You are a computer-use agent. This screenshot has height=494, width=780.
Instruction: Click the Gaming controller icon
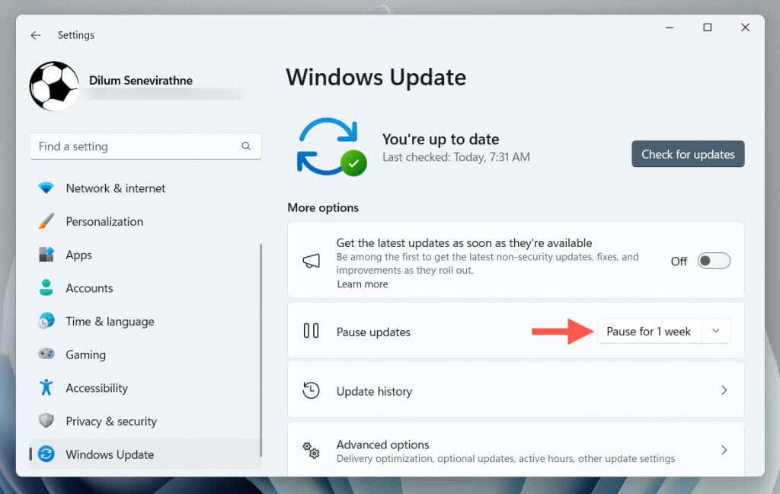(46, 354)
